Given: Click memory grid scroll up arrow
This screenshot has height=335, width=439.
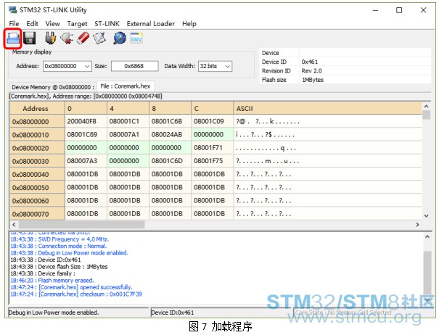Looking at the screenshot, I should coord(426,107).
